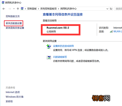Open 更改适配器设置 link
This screenshot has width=122, height=106.
pos(14,23)
